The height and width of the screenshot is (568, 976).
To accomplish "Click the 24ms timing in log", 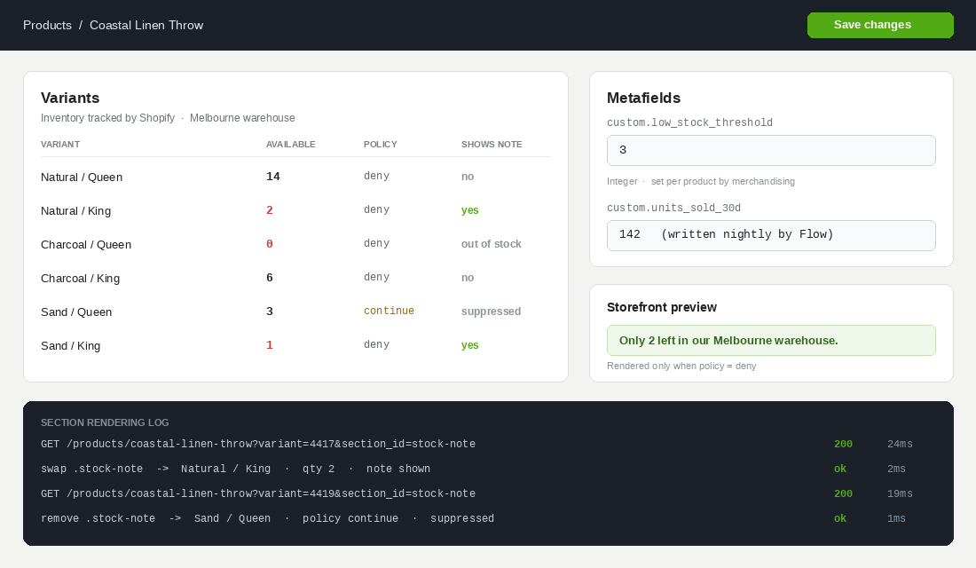I will (x=900, y=444).
